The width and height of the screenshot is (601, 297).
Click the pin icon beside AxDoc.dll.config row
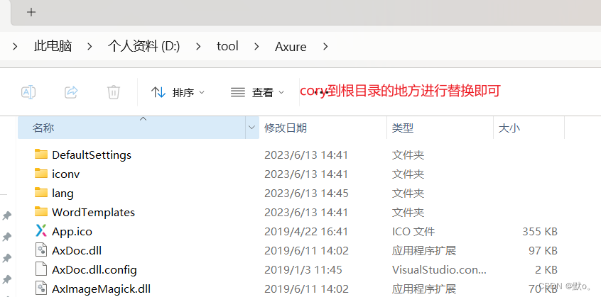point(6,279)
